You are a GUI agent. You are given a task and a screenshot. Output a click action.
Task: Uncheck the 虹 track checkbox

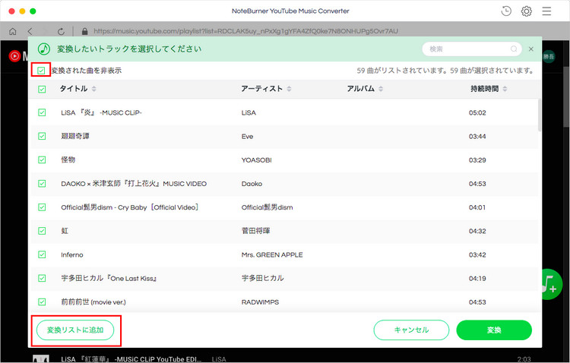pyautogui.click(x=42, y=231)
